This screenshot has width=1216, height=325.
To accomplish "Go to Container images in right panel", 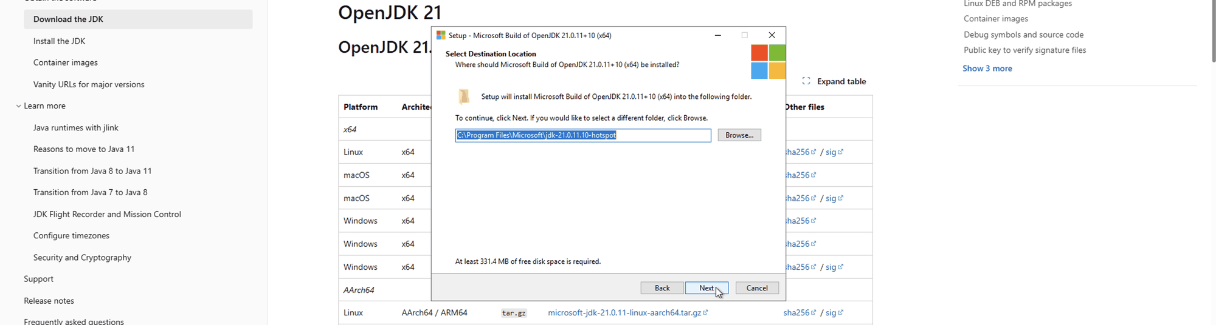I will click(x=996, y=19).
